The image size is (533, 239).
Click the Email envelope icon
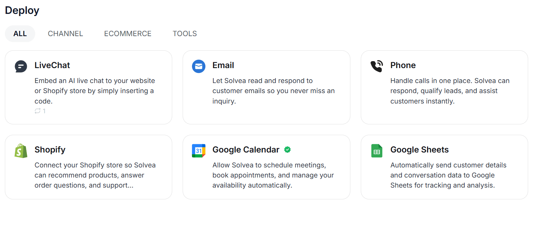pos(199,66)
